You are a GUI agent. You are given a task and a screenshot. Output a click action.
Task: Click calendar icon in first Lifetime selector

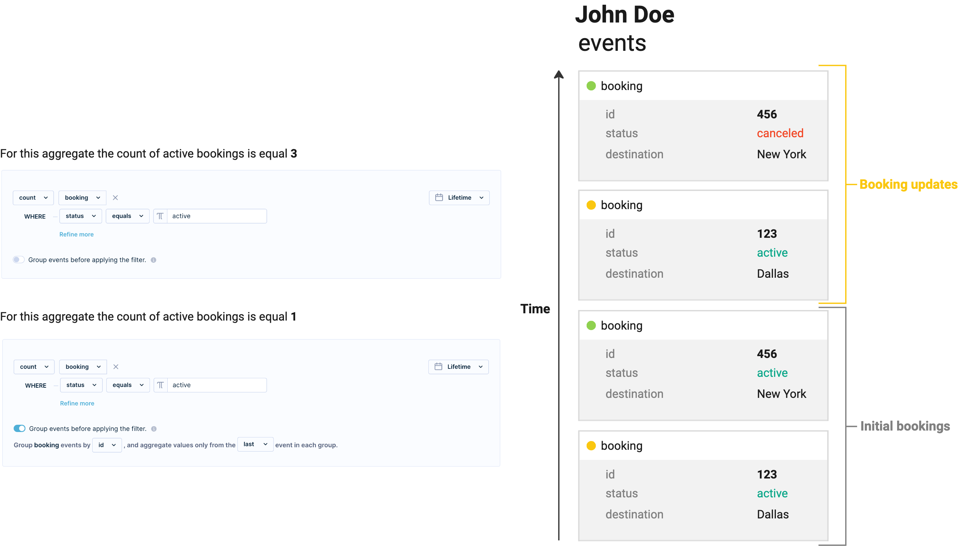coord(439,197)
